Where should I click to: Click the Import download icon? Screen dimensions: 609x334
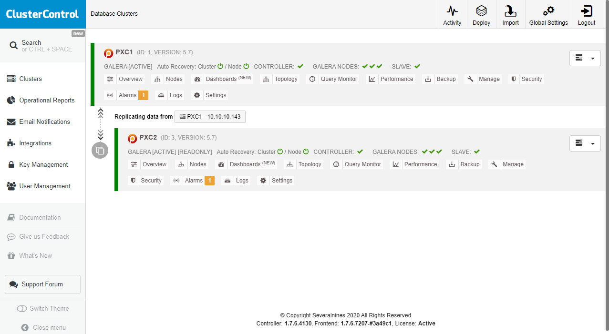[x=511, y=11]
